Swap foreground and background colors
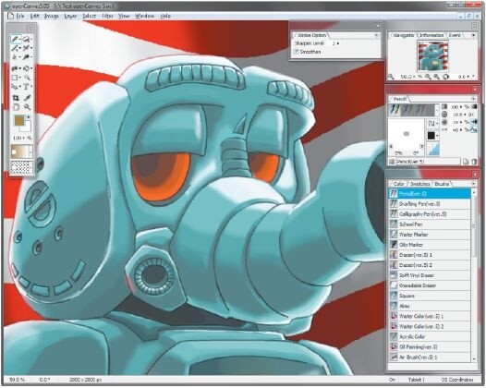This screenshot has height=388, width=486. (x=29, y=117)
